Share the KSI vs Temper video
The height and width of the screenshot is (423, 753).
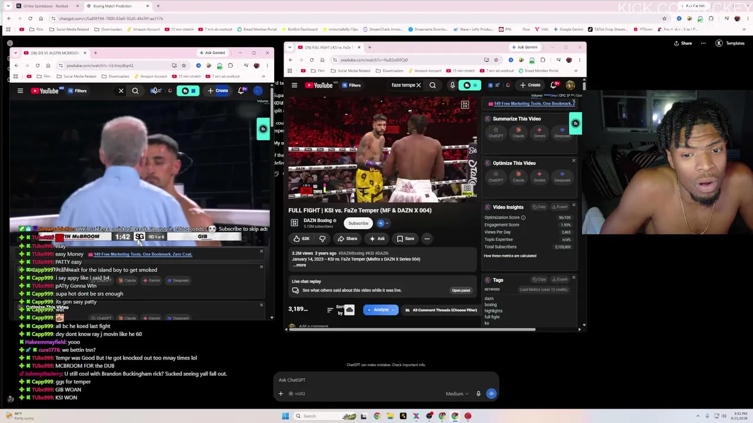point(347,239)
